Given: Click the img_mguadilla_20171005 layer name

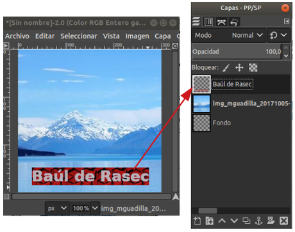Looking at the screenshot, I should pos(251,104).
